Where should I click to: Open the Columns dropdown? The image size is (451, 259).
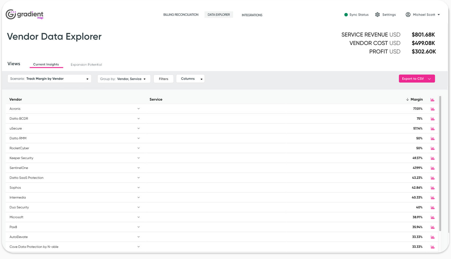[190, 79]
